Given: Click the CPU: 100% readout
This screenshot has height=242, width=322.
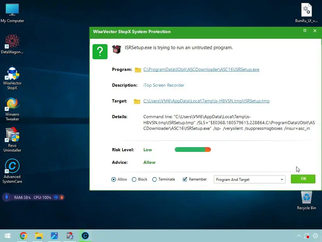Looking at the screenshot, I should (42, 198).
